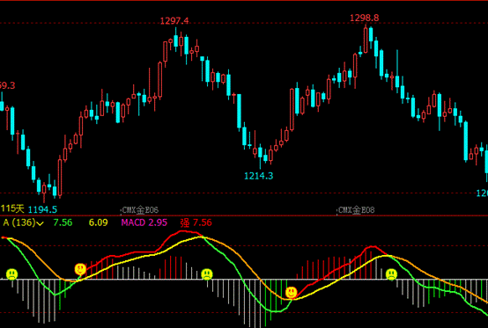488x328 pixels.
Task: Click the 1297.4 high price label
Action: tap(174, 21)
